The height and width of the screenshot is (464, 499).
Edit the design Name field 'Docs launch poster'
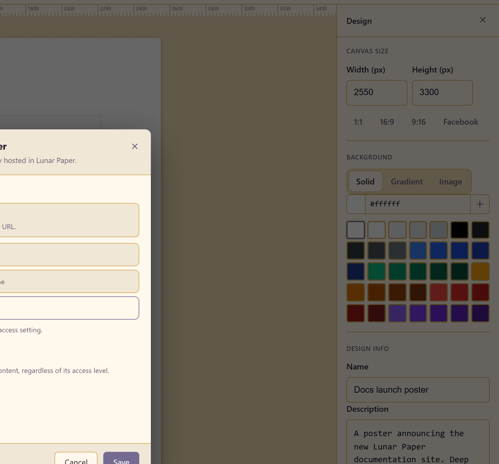418,390
